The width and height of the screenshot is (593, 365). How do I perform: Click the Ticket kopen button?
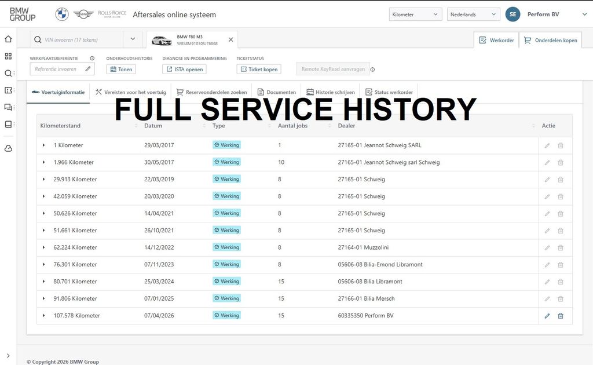pos(259,69)
